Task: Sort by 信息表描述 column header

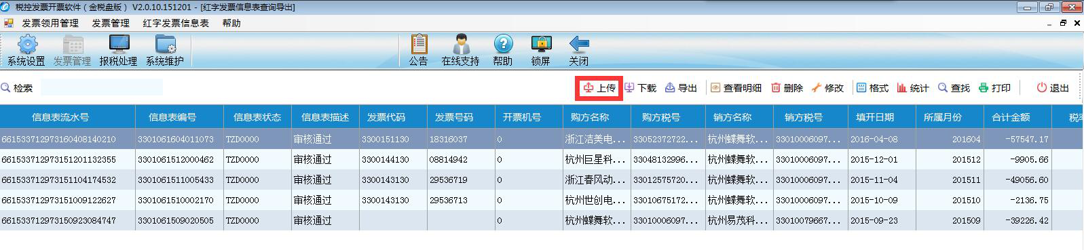Action: (x=326, y=117)
